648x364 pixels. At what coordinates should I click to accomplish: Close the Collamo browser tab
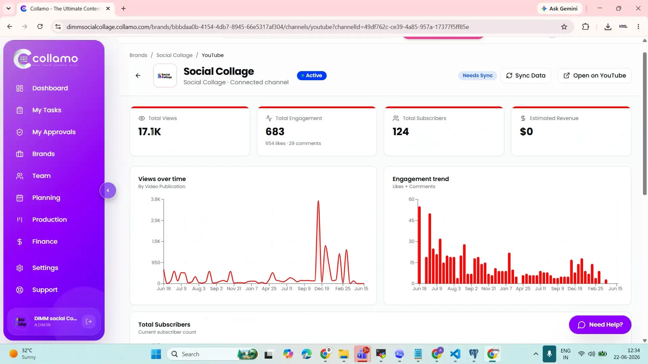pos(108,9)
